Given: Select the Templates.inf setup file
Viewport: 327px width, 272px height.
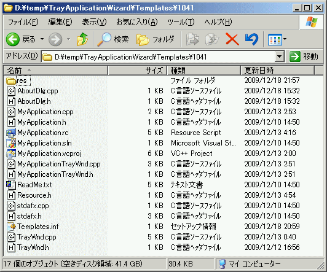Looking at the screenshot, I should (33, 227).
